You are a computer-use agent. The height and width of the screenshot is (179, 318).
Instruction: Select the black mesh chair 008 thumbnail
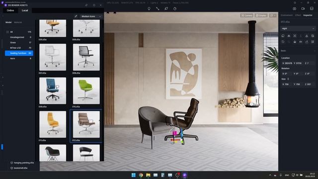pyautogui.click(x=86, y=57)
